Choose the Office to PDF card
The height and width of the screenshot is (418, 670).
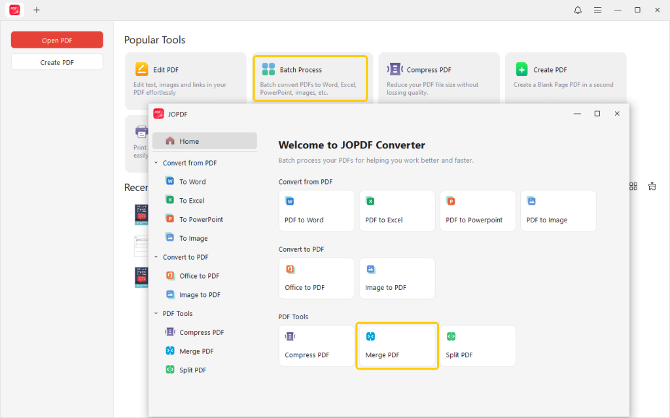(316, 278)
